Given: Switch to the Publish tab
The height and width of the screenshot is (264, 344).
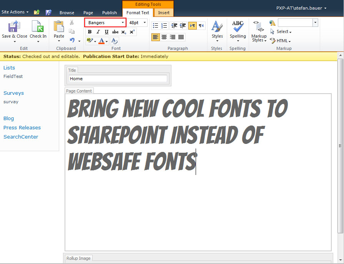Looking at the screenshot, I should (x=110, y=13).
